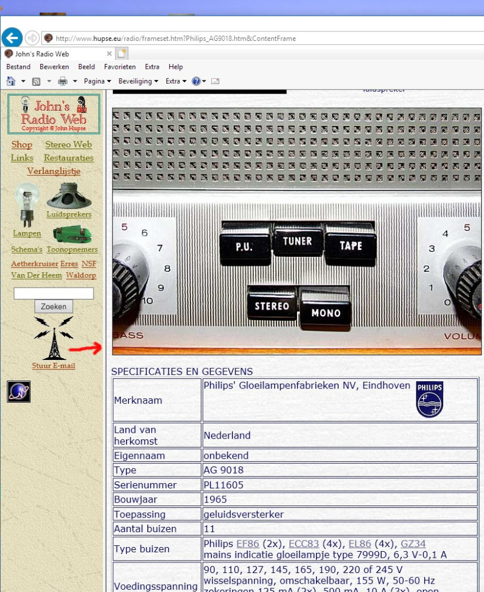The image size is (484, 592).
Task: Open the Pagina dropdown menu
Action: click(98, 81)
